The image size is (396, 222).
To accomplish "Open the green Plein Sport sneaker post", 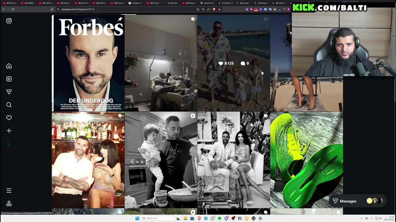I will [307, 160].
